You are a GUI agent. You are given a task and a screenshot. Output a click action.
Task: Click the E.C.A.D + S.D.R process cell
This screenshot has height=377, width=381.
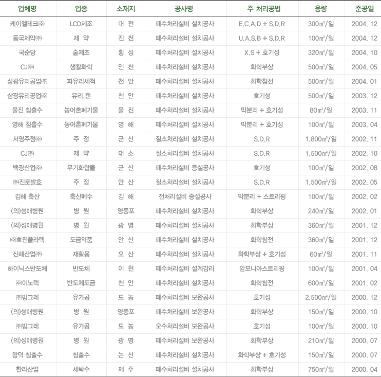pyautogui.click(x=262, y=24)
